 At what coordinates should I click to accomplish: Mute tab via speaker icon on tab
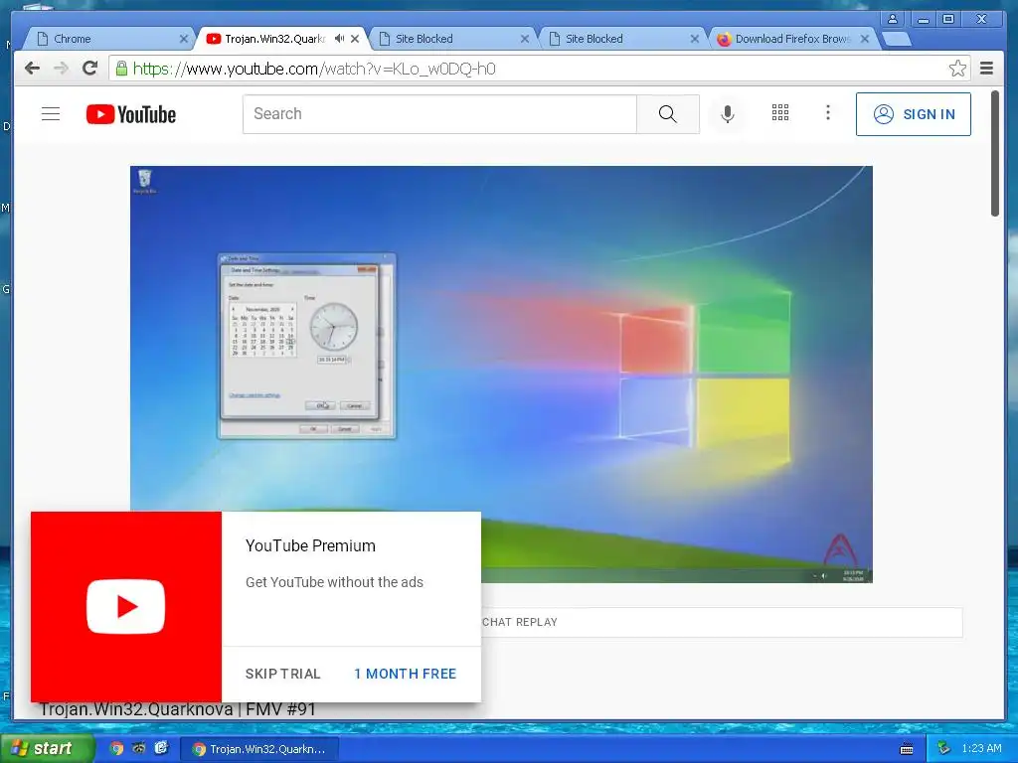(x=339, y=39)
